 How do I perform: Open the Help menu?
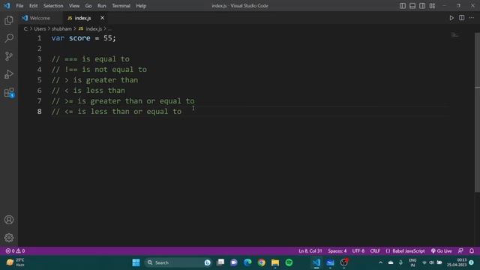click(x=141, y=6)
